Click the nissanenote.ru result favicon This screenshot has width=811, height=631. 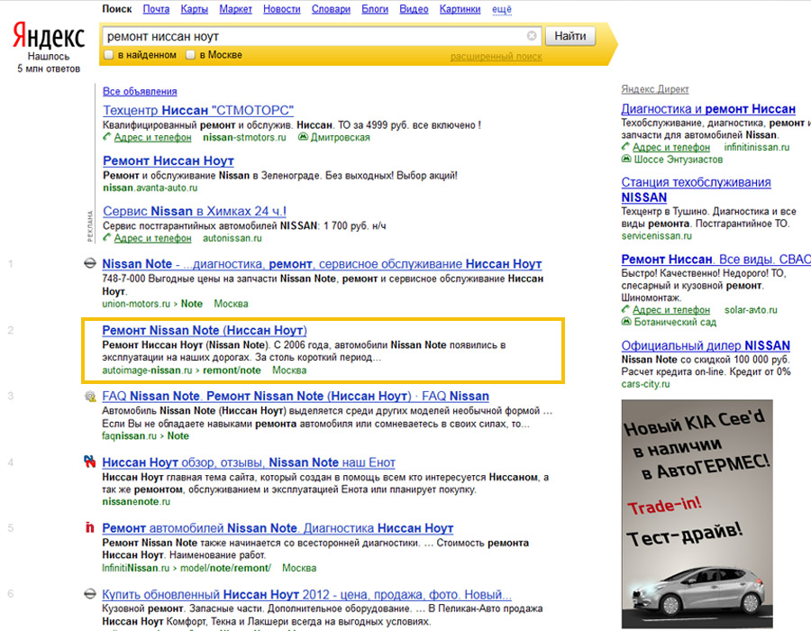(x=90, y=462)
